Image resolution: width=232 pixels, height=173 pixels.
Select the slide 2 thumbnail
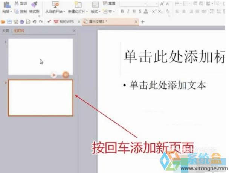tap(41, 97)
